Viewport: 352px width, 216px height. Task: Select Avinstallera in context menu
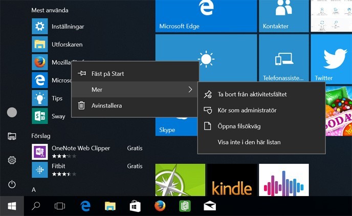135,105
